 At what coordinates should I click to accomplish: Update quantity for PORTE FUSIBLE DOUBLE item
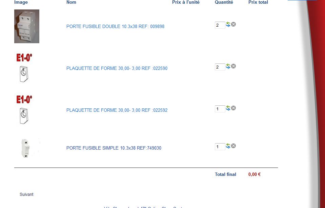[x=228, y=25]
